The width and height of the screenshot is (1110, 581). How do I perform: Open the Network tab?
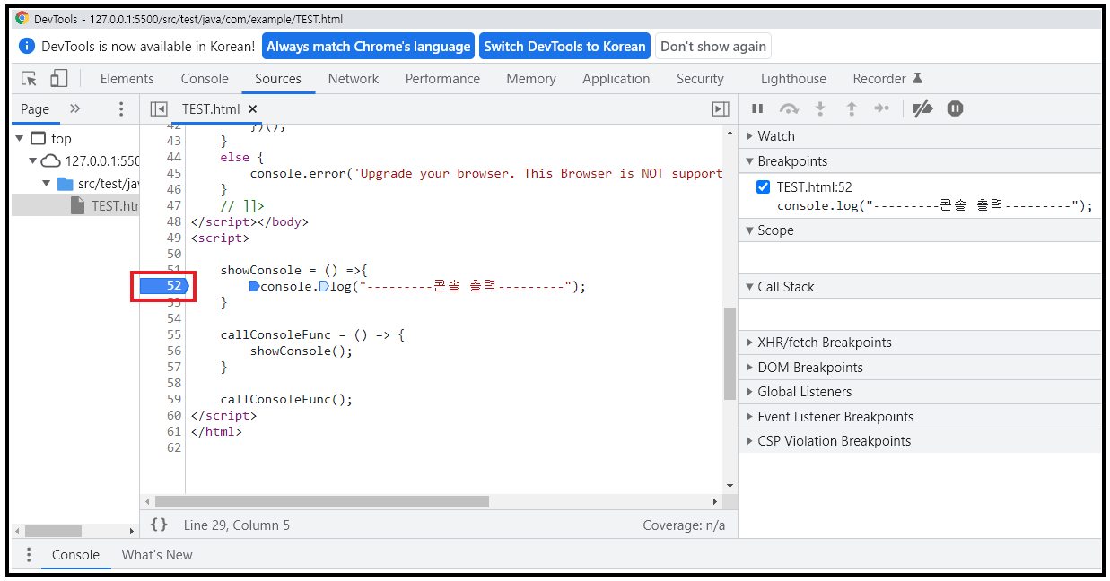pyautogui.click(x=354, y=79)
